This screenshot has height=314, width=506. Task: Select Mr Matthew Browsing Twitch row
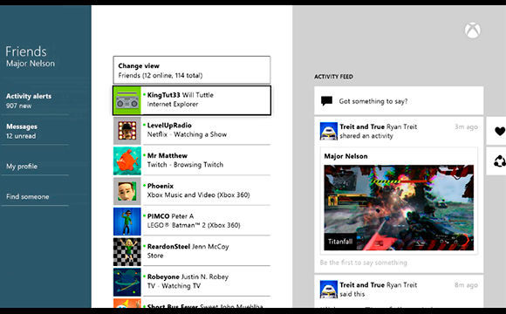[x=192, y=160]
